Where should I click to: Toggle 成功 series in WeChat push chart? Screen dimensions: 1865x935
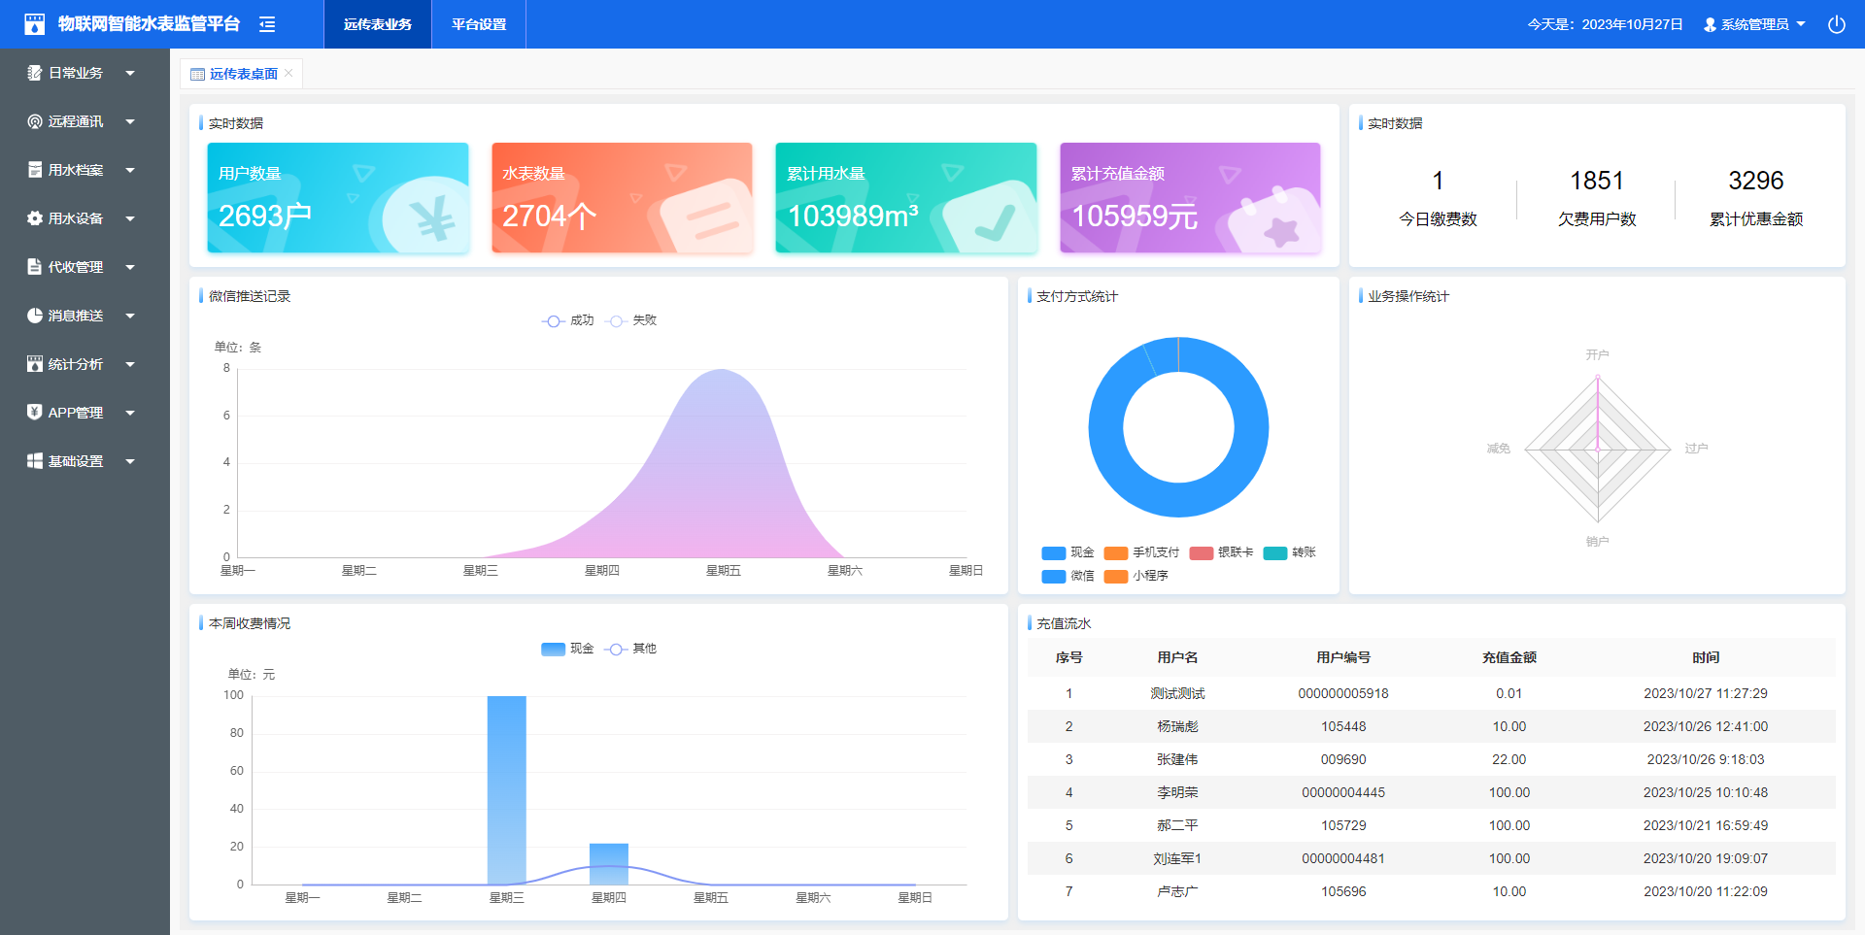click(567, 320)
